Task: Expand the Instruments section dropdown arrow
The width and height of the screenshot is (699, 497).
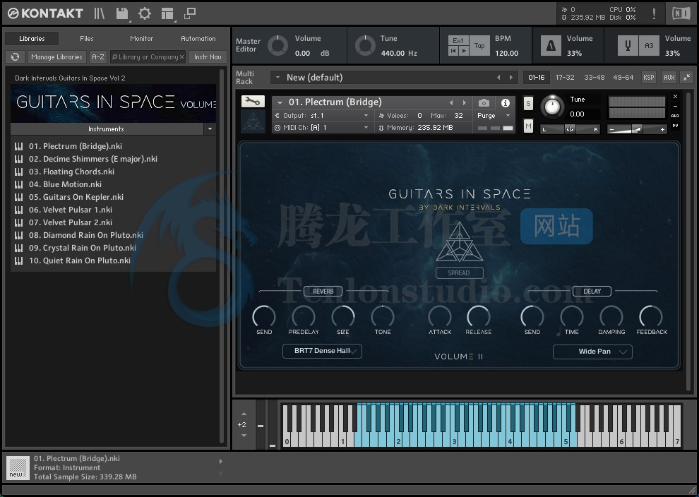Action: tap(210, 128)
